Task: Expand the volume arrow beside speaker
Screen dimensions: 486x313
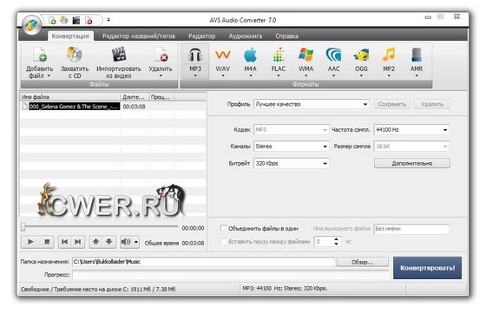Action: pyautogui.click(x=136, y=242)
